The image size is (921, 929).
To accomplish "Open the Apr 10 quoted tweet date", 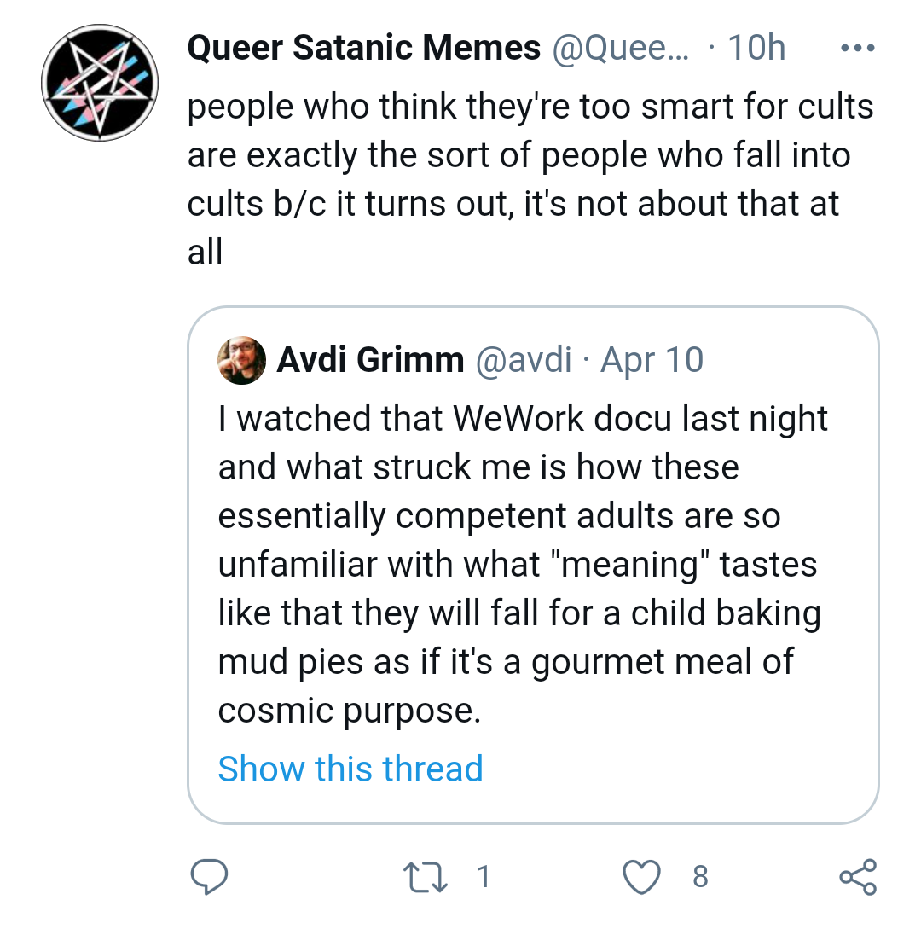I will [x=652, y=360].
